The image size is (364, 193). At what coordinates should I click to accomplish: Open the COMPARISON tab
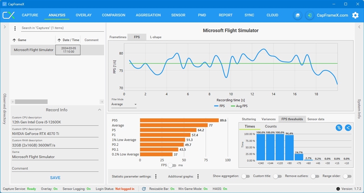click(113, 15)
